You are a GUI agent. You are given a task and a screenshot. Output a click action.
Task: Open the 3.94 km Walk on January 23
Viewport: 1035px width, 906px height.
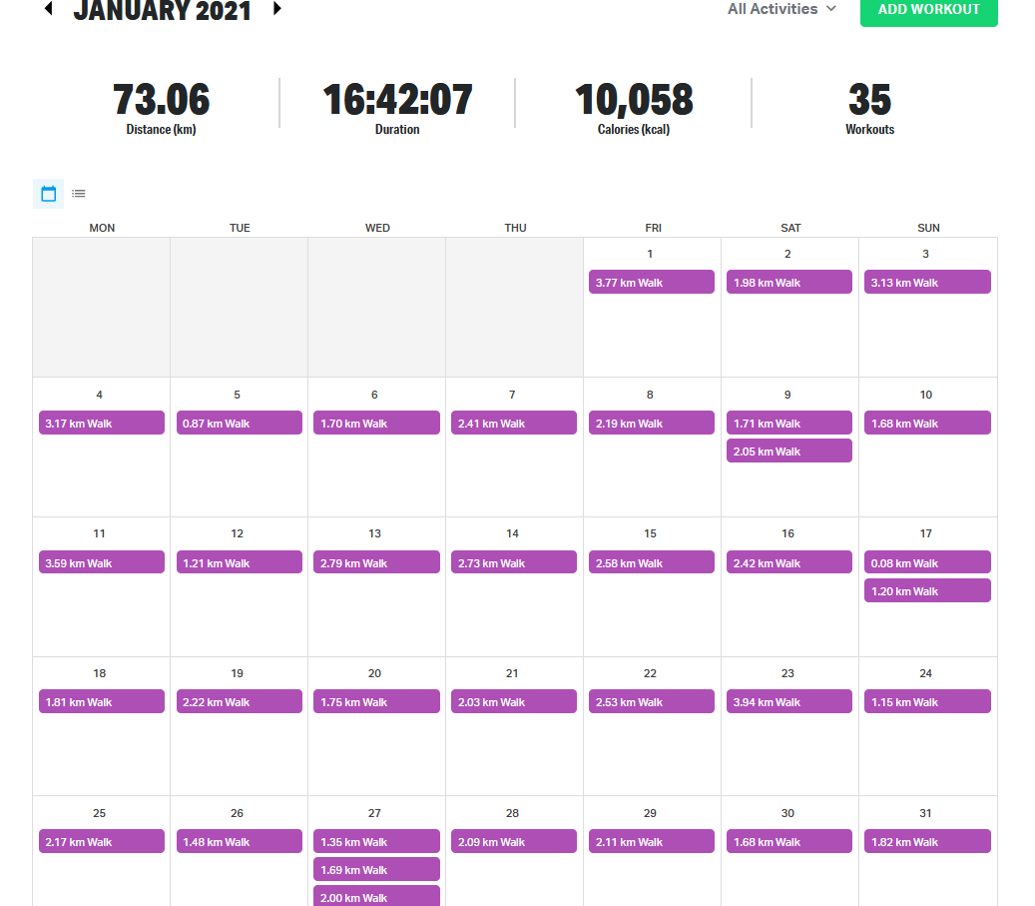788,702
